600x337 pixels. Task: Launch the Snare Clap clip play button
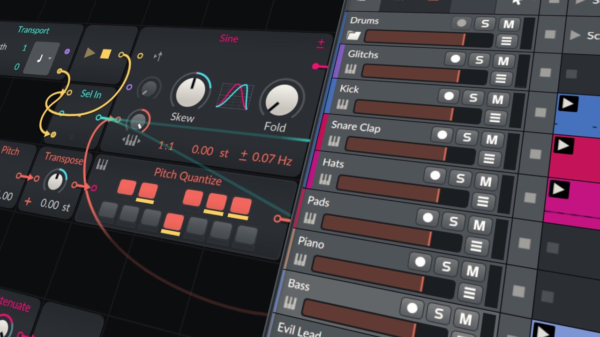562,145
